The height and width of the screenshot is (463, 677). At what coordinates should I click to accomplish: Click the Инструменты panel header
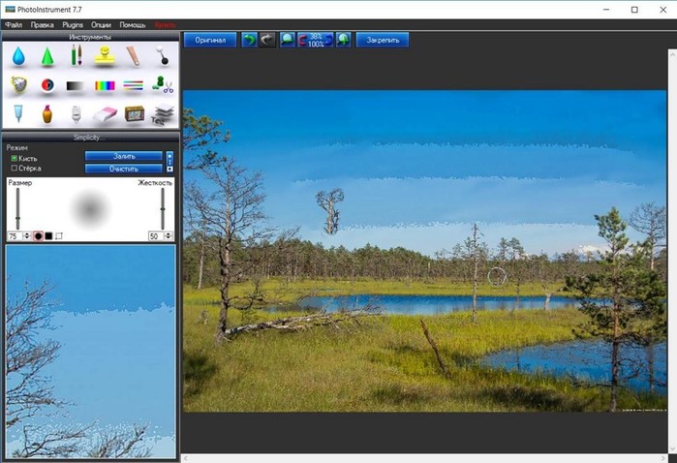[x=90, y=37]
